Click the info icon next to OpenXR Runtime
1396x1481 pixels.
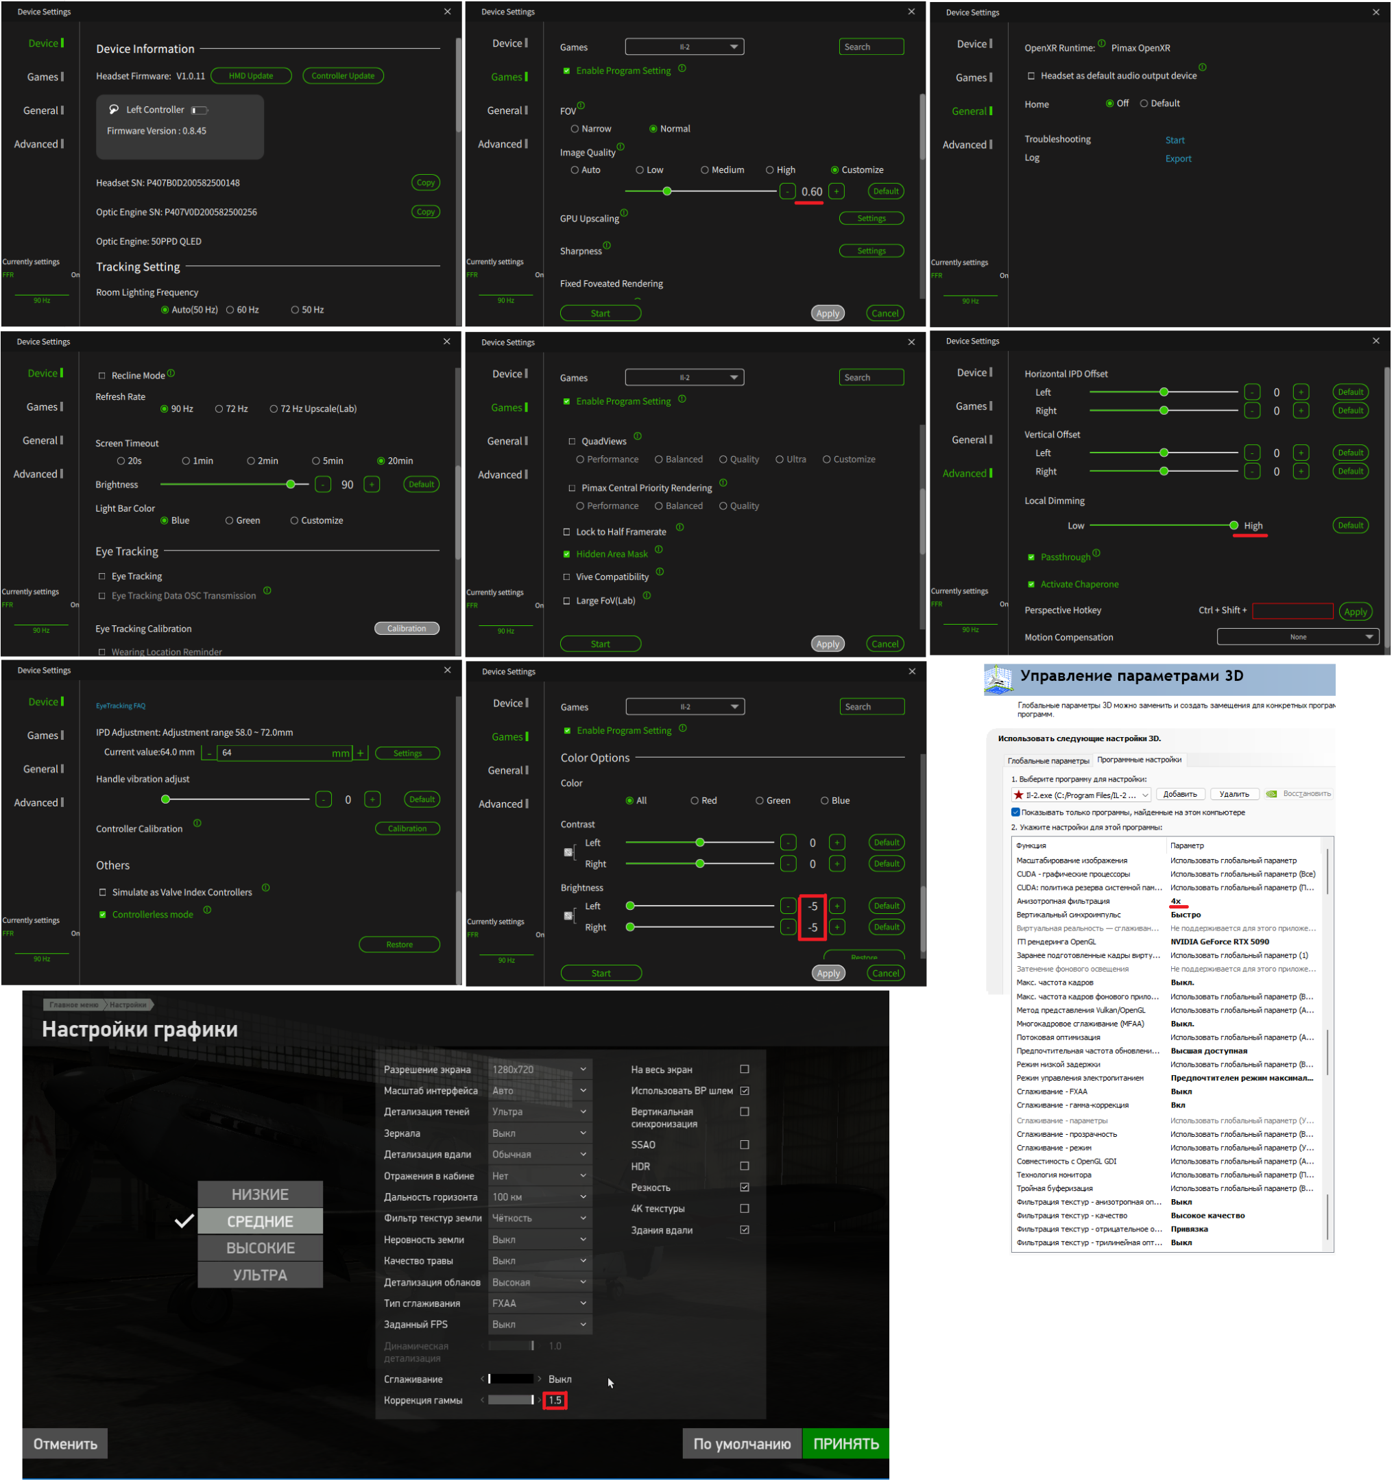[1102, 43]
